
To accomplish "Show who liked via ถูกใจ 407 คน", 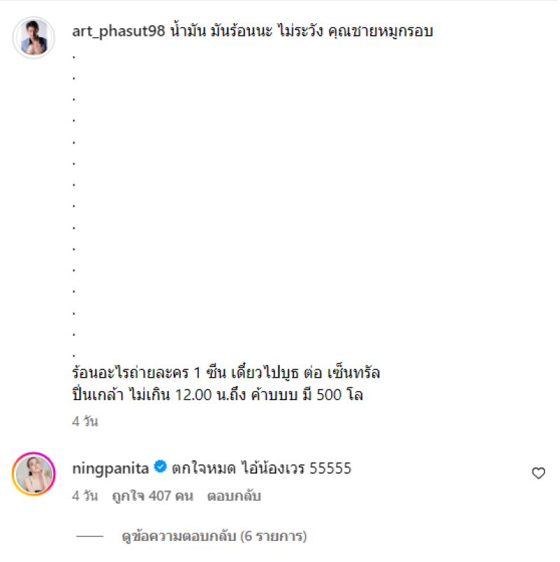I will 153,496.
